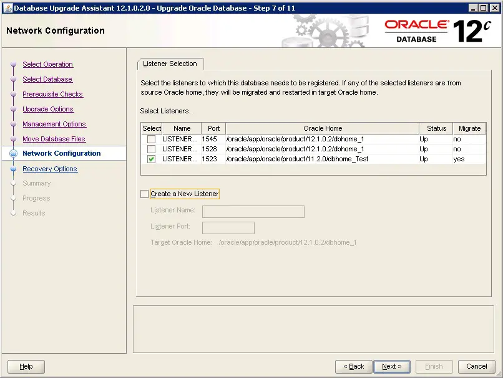Close the Database Upgrade Assistant window
503x378 pixels.
495,8
